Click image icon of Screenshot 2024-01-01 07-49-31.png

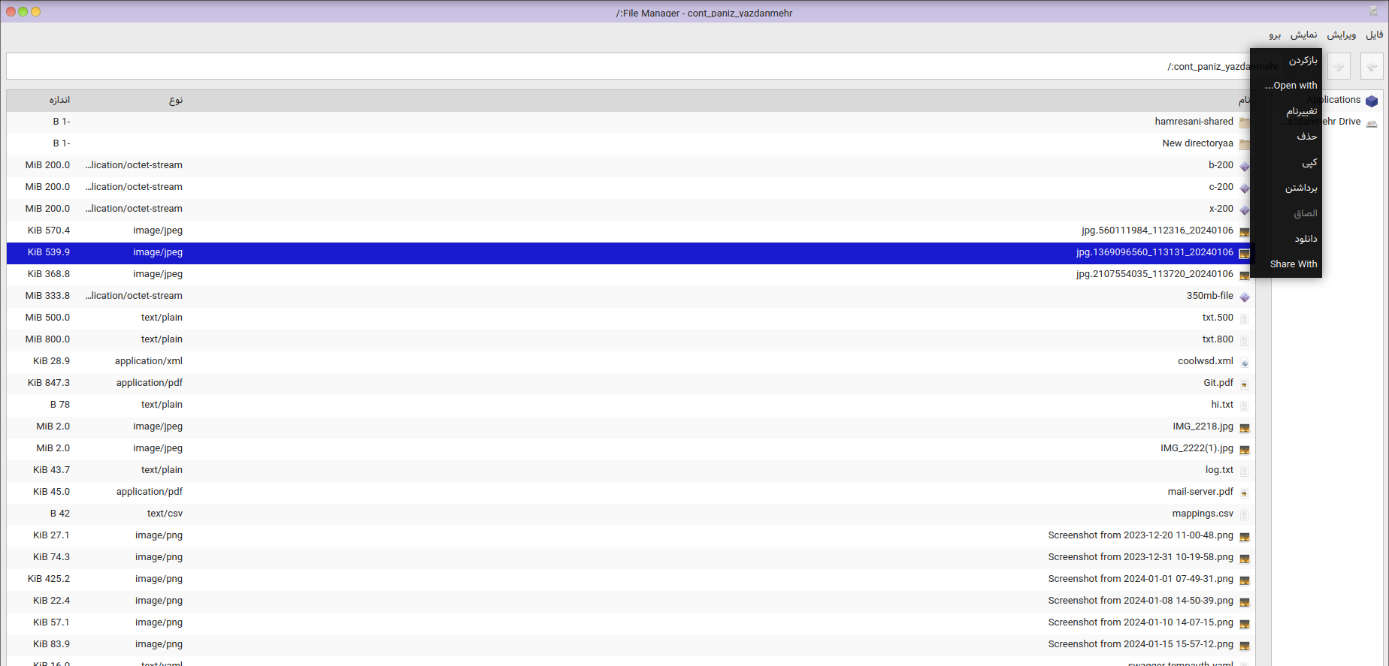tap(1245, 580)
